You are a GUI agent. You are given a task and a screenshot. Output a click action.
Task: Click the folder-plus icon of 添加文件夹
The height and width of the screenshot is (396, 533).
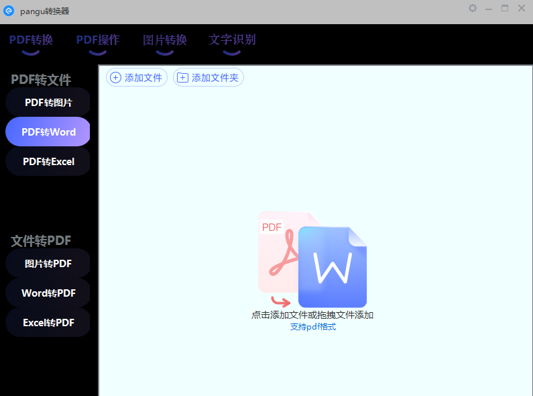182,78
